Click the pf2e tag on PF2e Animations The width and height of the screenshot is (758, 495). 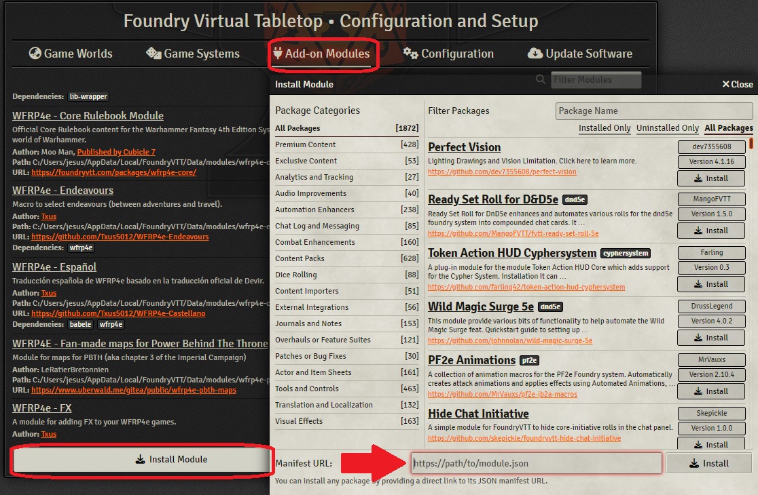pyautogui.click(x=529, y=360)
